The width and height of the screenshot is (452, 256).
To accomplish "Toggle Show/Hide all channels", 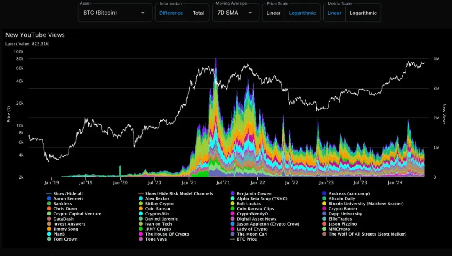I will 64,194.
